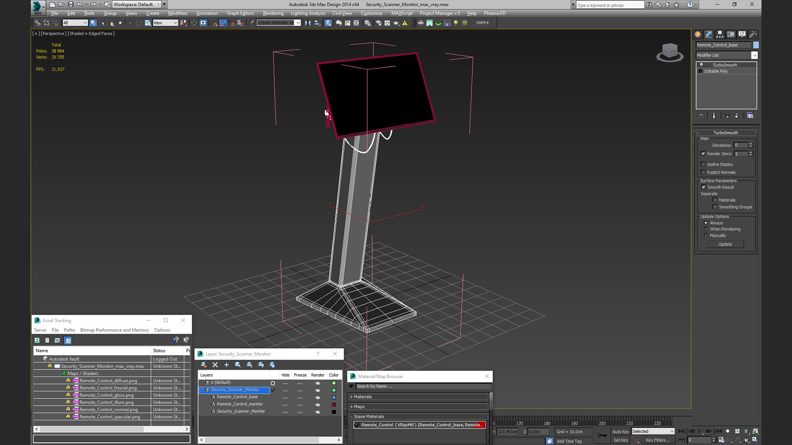Click Go to Start playback button
The width and height of the screenshot is (792, 445).
click(x=681, y=431)
